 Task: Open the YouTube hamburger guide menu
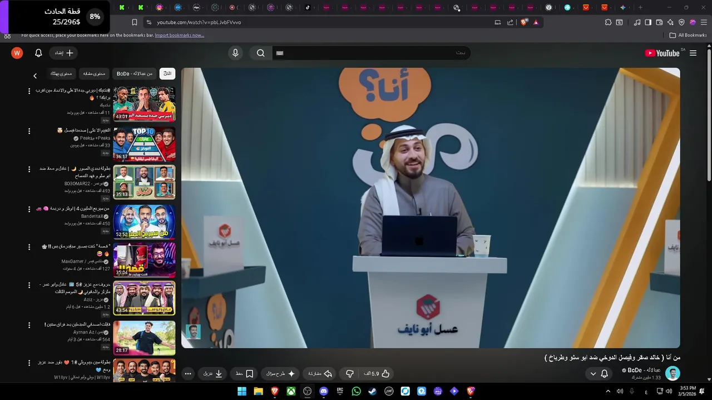pyautogui.click(x=693, y=53)
